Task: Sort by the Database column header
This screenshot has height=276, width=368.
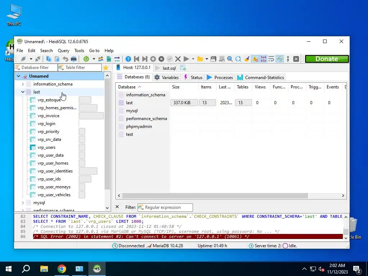Action: (142, 87)
